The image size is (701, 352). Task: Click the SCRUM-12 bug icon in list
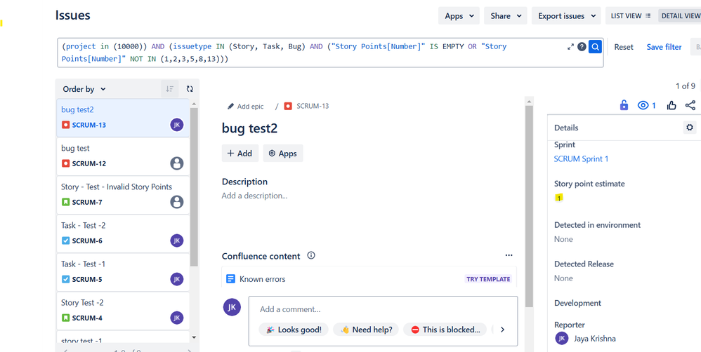point(65,164)
